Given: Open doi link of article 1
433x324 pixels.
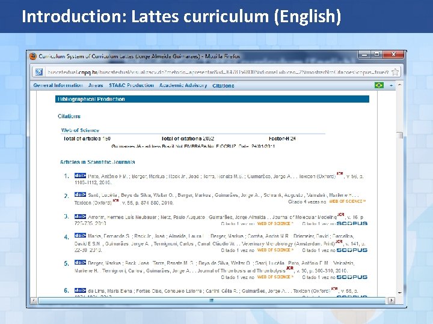Looking at the screenshot, I should (80, 175).
